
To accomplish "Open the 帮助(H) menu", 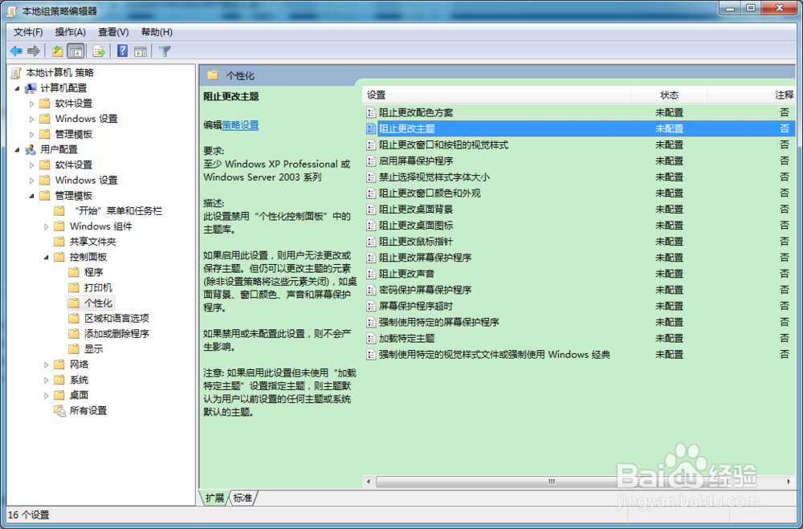I will (x=157, y=32).
